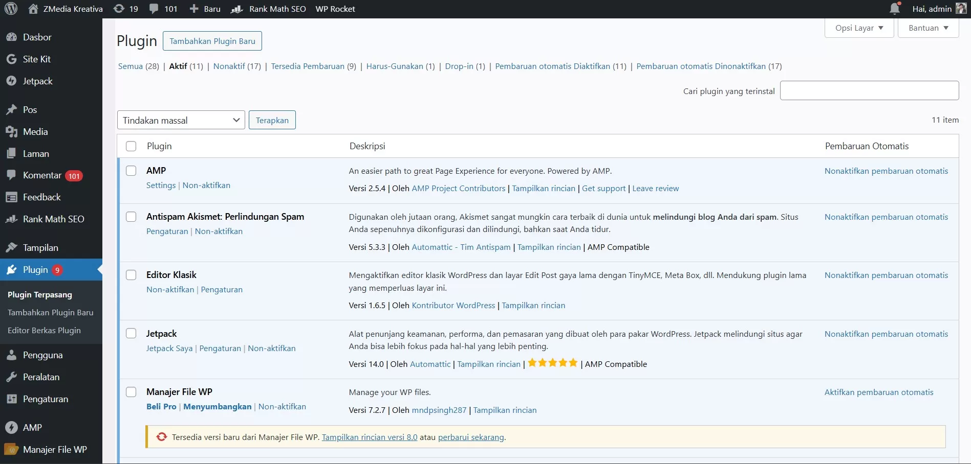Image resolution: width=971 pixels, height=464 pixels.
Task: Open Dasbor dashboard icon in sidebar
Action: pos(11,37)
